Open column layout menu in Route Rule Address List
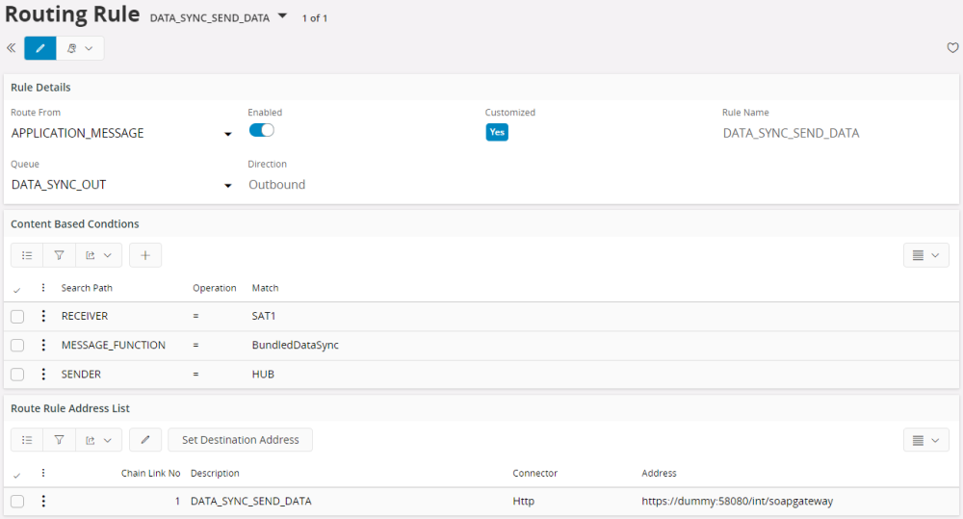The height and width of the screenshot is (519, 963). 925,440
